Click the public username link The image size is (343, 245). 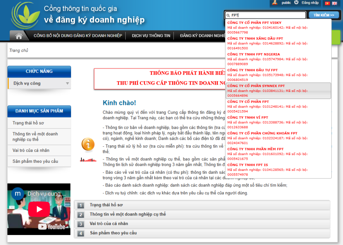pos(286,3)
